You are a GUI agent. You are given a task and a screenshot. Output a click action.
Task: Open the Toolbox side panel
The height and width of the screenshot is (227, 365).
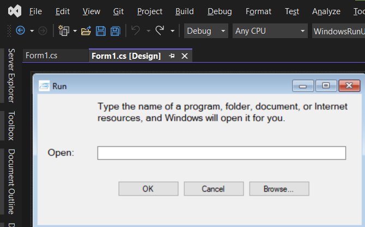click(x=11, y=126)
